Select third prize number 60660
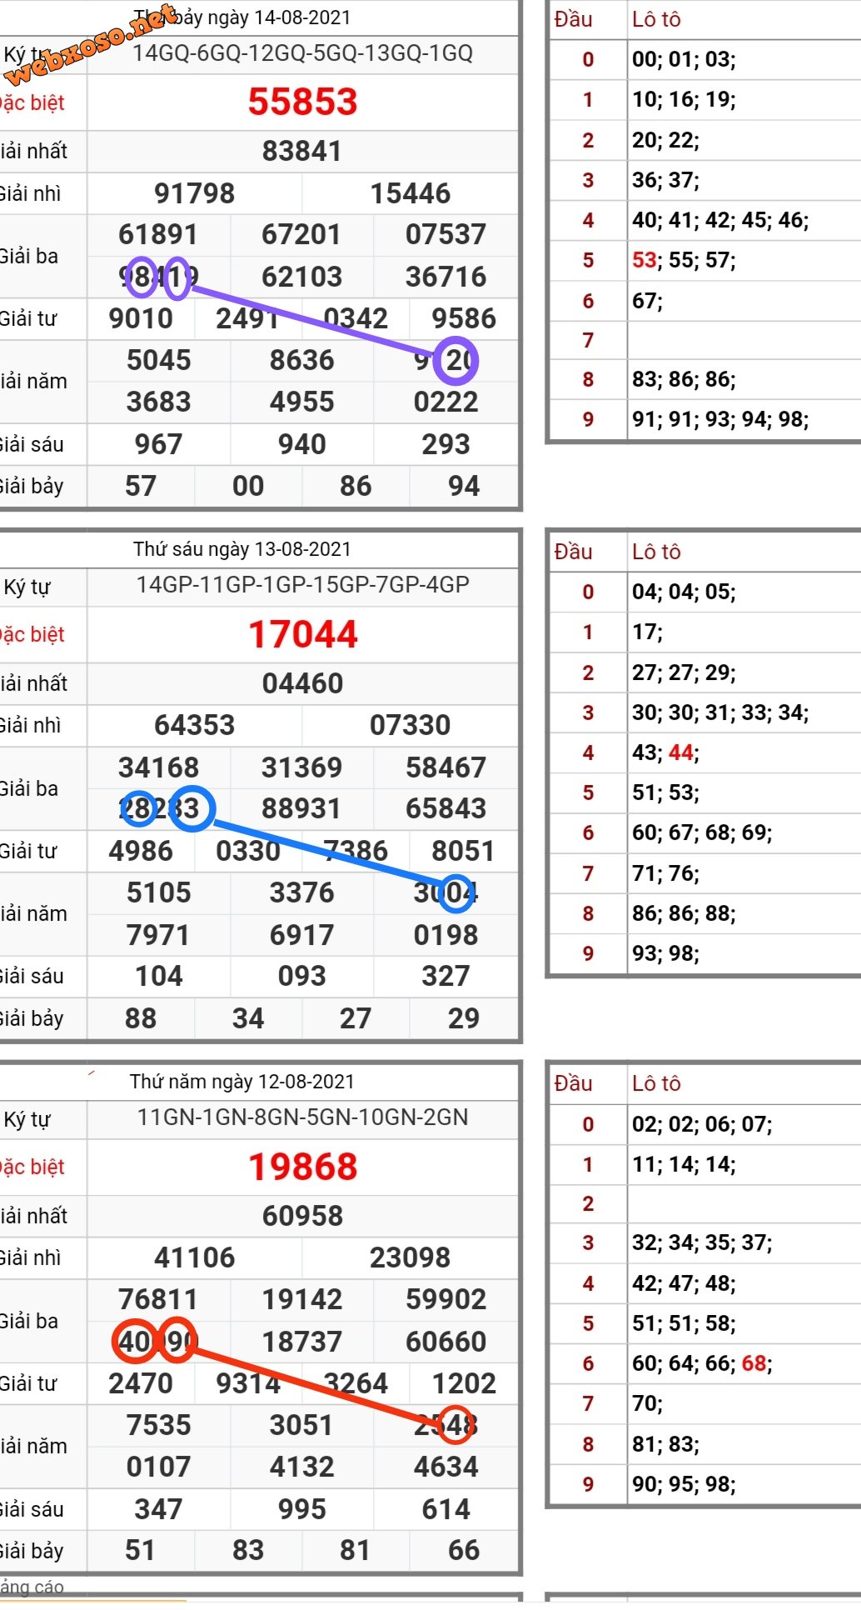 tap(445, 1341)
